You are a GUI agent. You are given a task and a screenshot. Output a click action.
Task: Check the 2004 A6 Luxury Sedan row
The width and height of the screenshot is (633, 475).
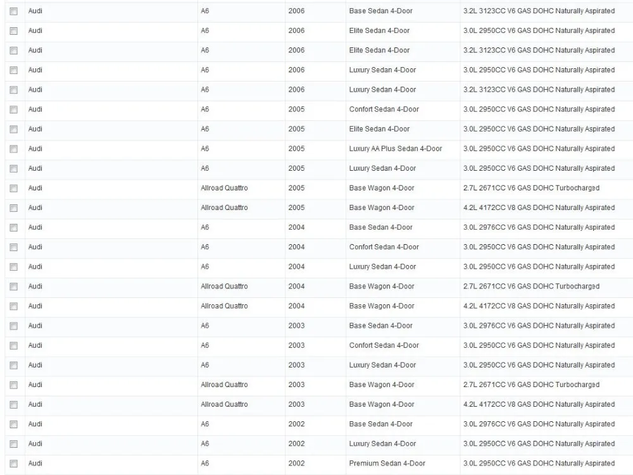click(14, 267)
